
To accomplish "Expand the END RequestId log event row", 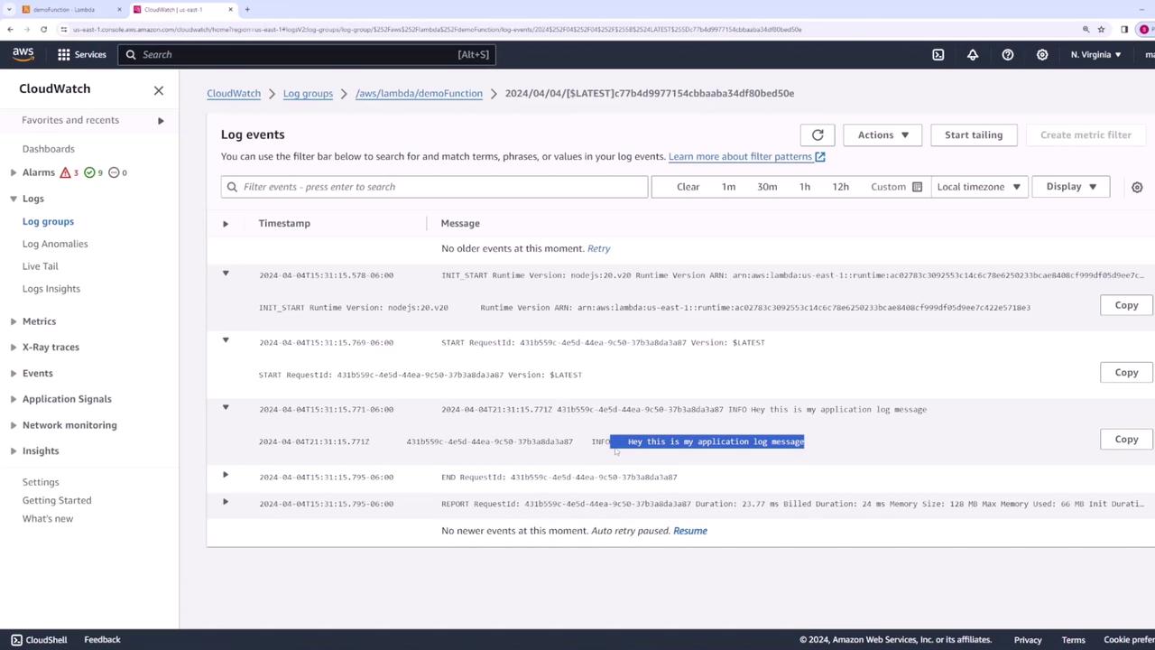I will pyautogui.click(x=226, y=475).
